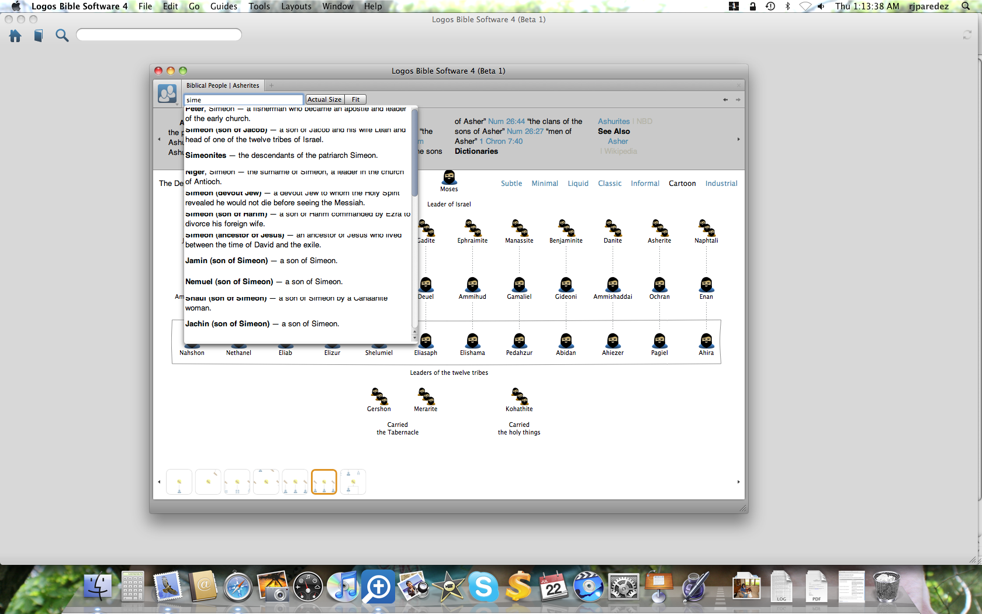Click the Pagiel person icon
This screenshot has height=614, width=982.
659,341
